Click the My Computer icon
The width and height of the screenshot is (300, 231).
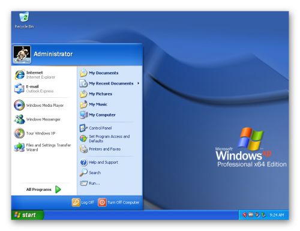pos(83,115)
